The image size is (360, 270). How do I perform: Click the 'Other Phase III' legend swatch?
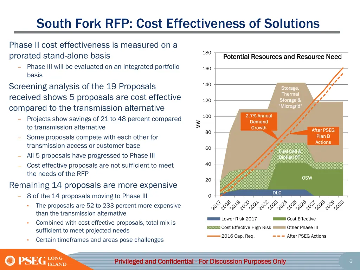(x=279, y=227)
